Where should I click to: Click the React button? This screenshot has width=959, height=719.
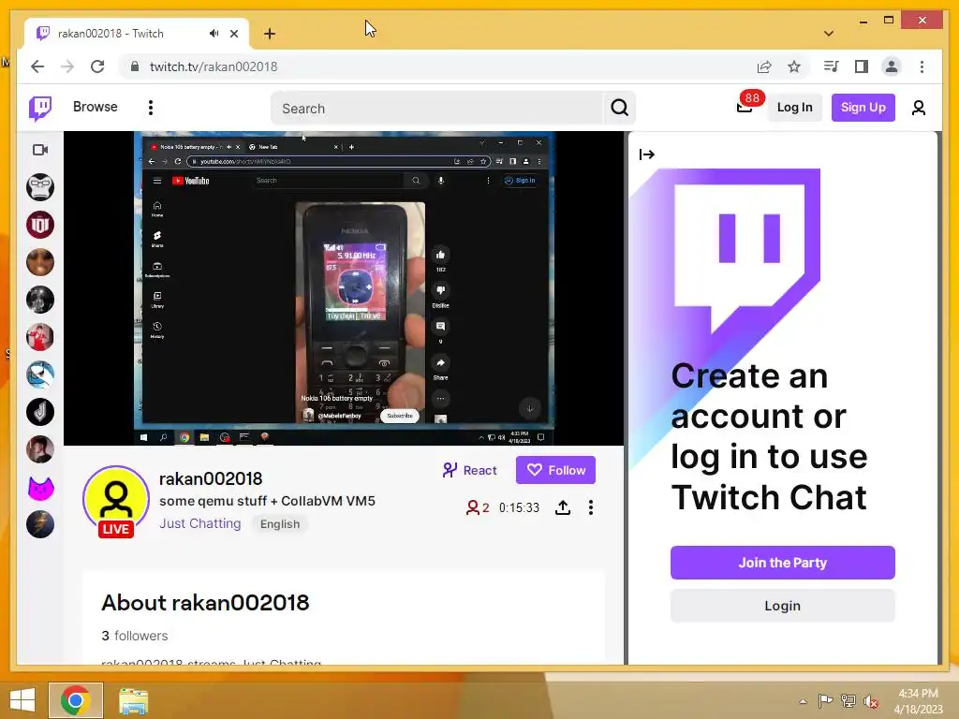pyautogui.click(x=470, y=470)
